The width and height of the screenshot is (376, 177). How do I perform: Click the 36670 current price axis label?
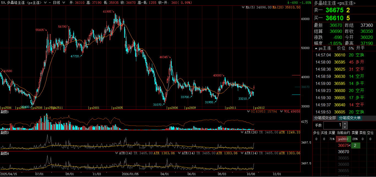[x=306, y=87]
